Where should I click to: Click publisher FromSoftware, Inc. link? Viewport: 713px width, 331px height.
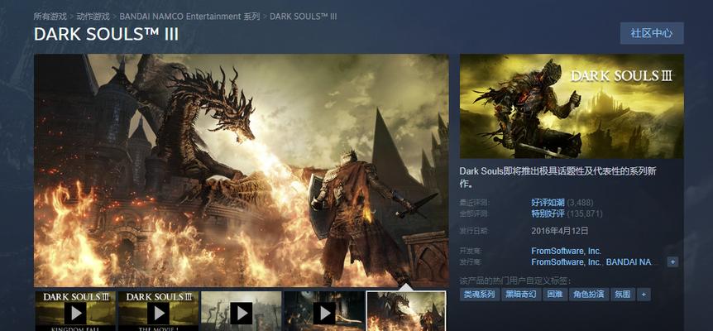[x=566, y=261]
